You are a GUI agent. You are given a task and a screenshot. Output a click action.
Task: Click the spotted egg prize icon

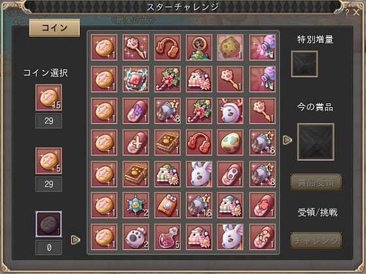[x=230, y=143]
